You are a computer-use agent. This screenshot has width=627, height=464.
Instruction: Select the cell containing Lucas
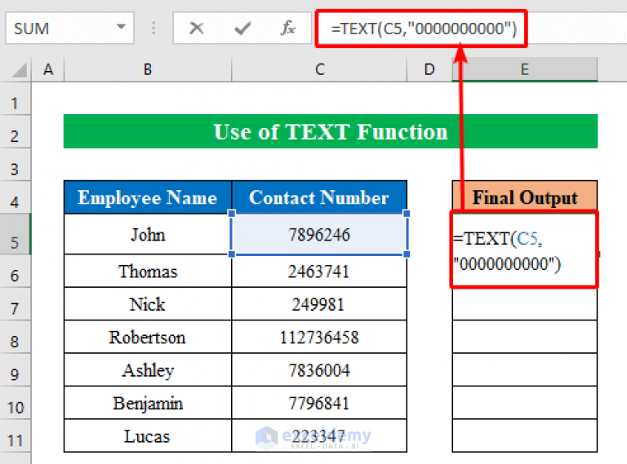coord(148,435)
